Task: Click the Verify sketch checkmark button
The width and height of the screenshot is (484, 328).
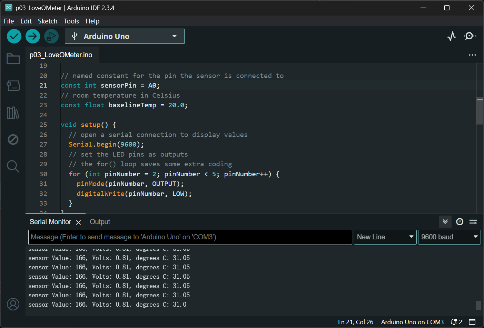Action: (14, 36)
